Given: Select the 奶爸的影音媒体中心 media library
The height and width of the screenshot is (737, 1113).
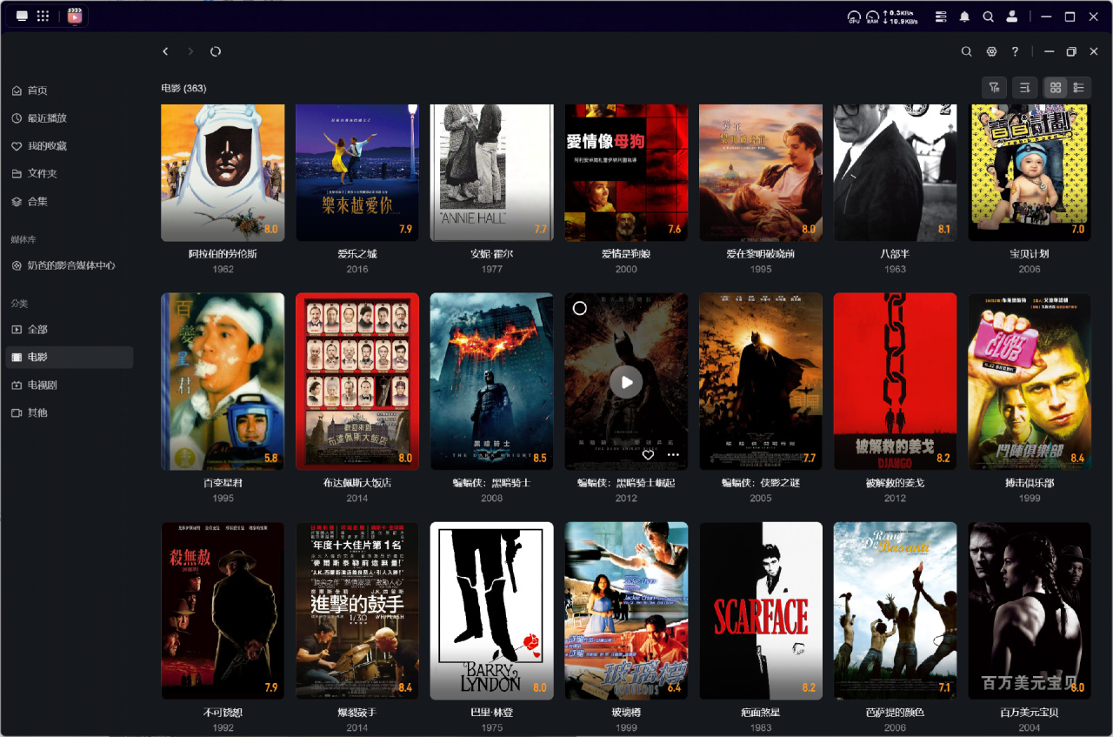Looking at the screenshot, I should (x=69, y=265).
